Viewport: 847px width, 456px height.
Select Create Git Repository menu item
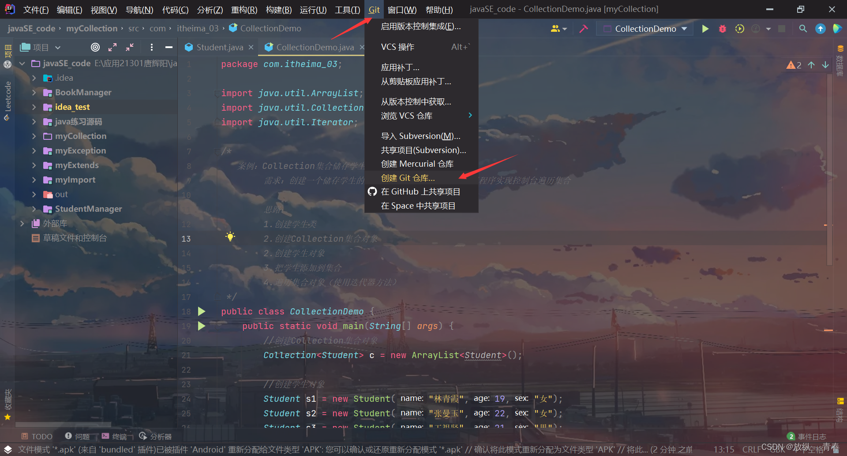pyautogui.click(x=421, y=178)
